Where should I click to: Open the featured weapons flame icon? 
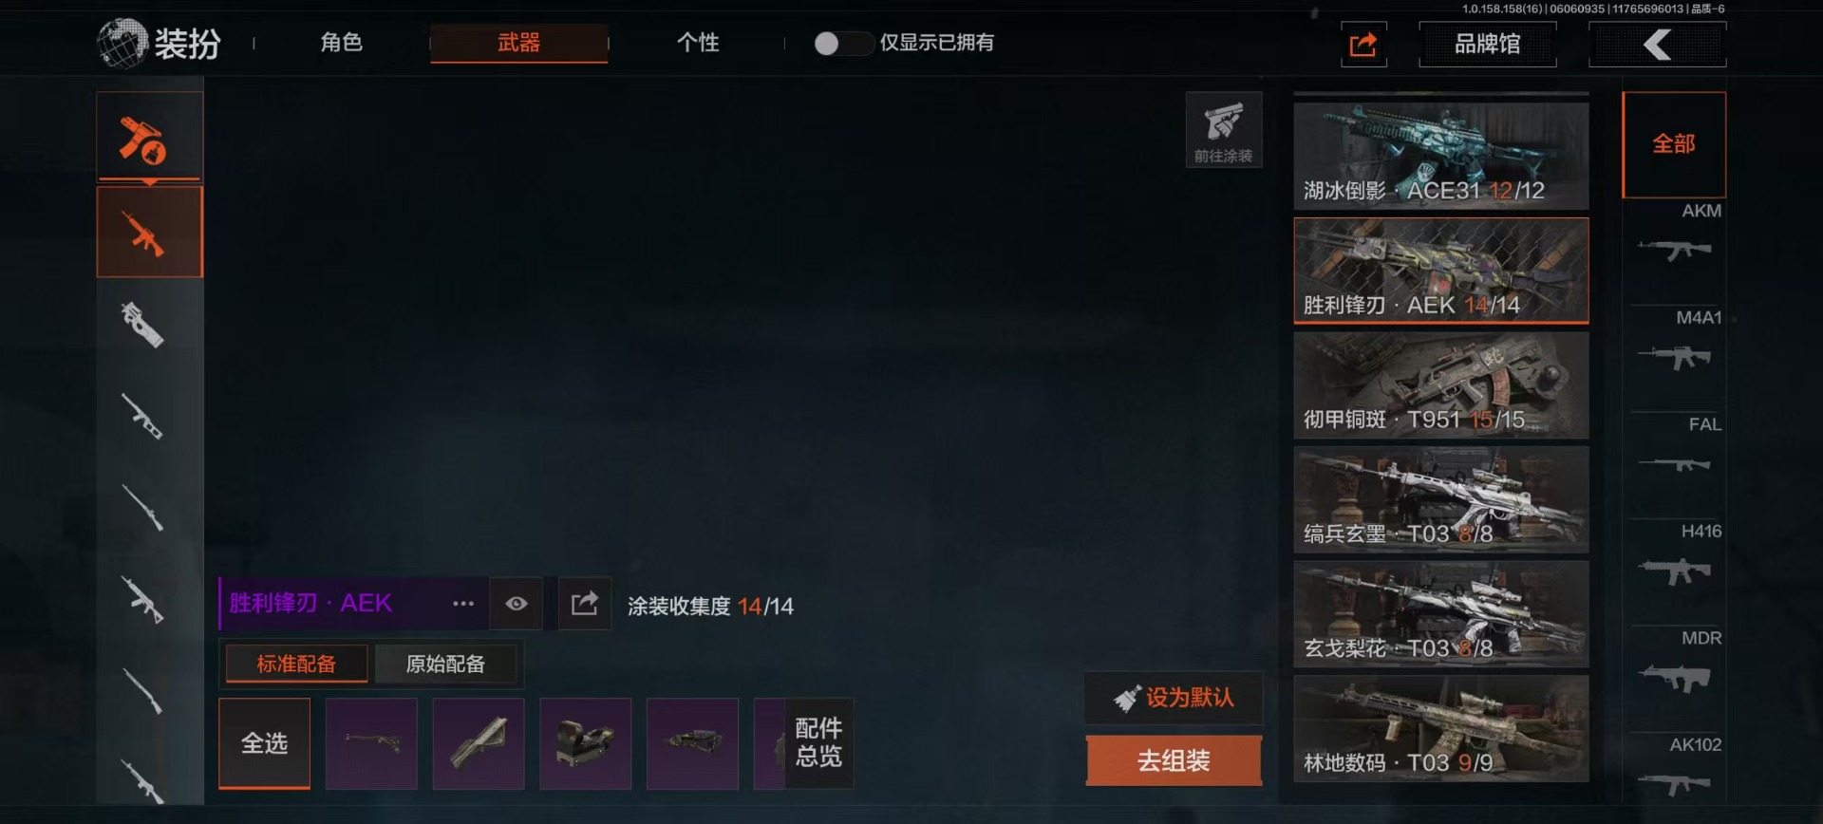coord(149,137)
